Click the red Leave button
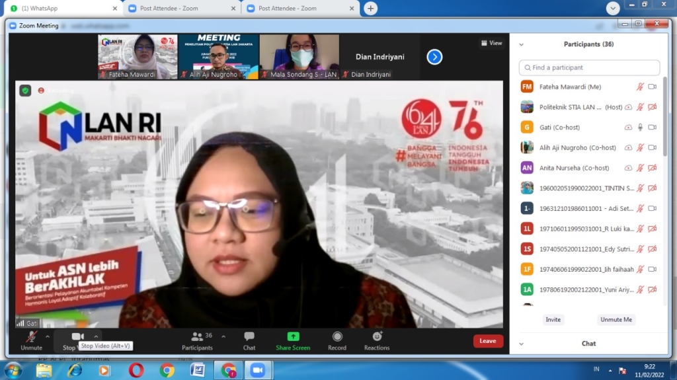This screenshot has width=677, height=380. tap(488, 341)
